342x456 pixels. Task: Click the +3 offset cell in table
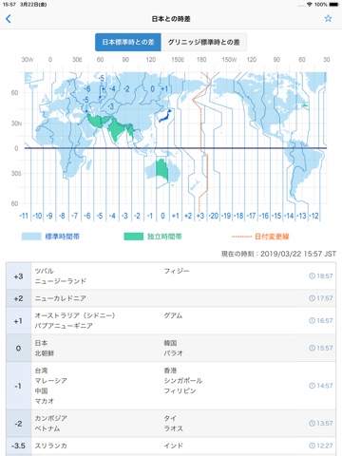18,276
